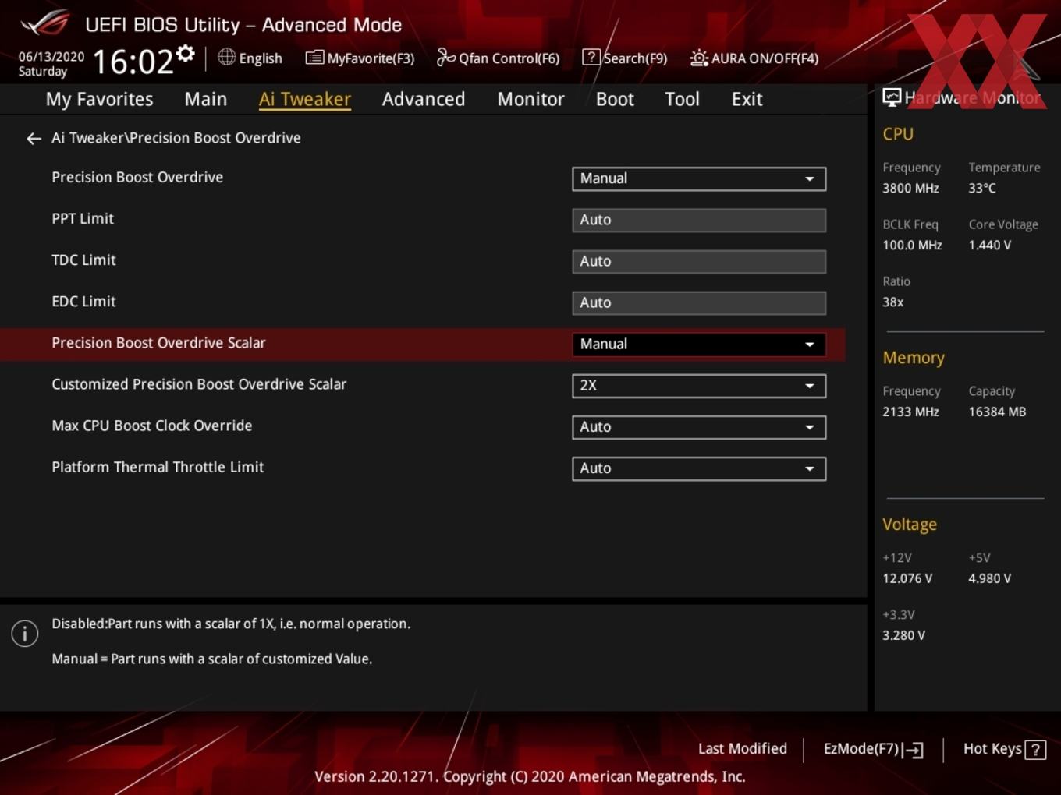
Task: Click the 16:02 clock display
Action: click(x=133, y=61)
